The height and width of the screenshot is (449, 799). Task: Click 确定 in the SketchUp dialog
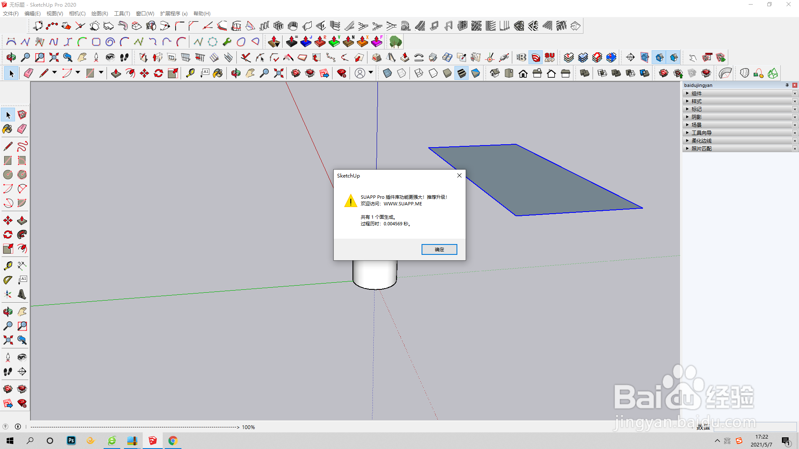point(439,249)
